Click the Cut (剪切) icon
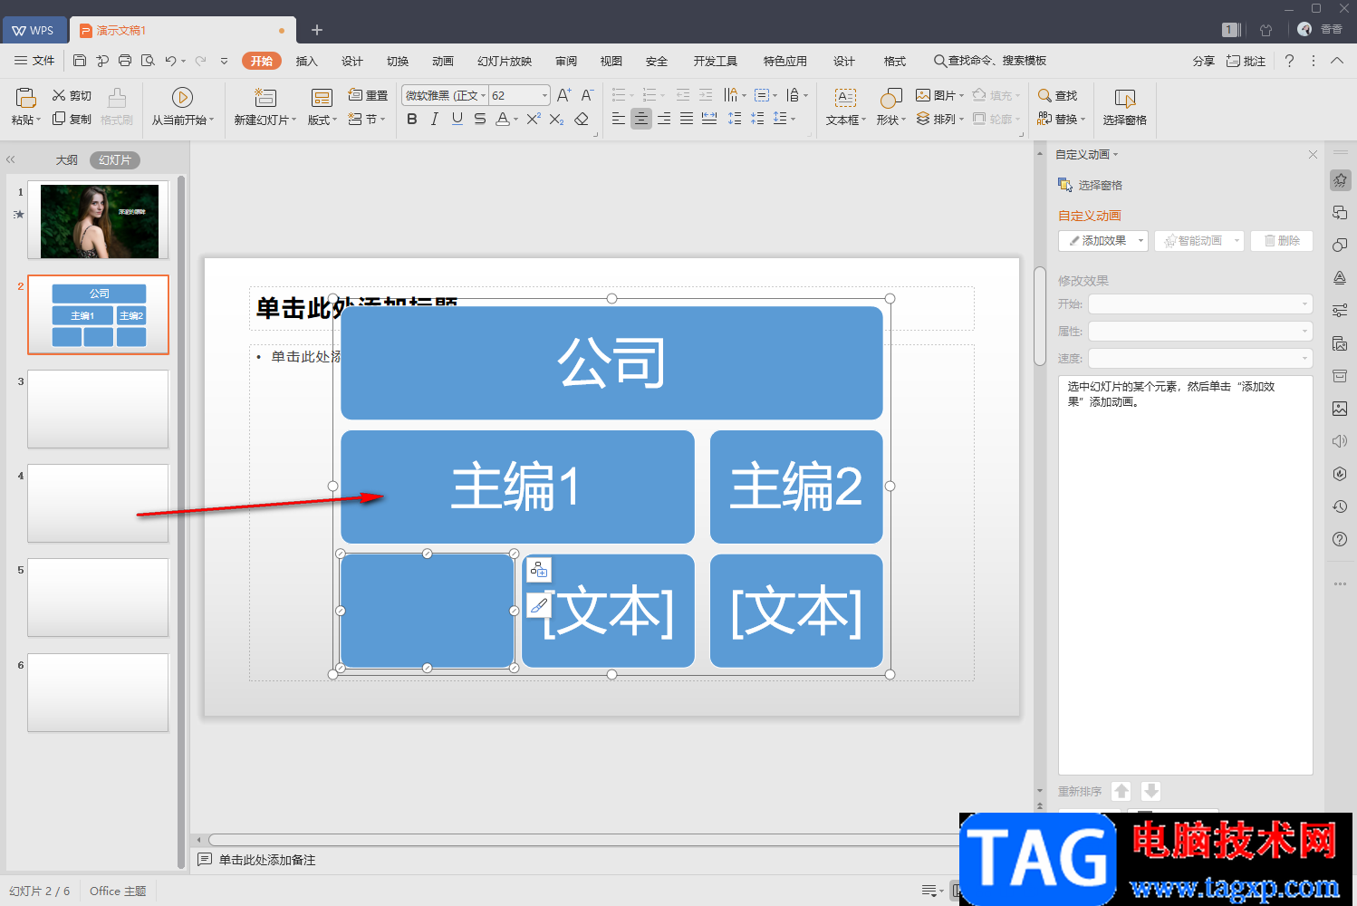This screenshot has width=1357, height=906. click(59, 95)
